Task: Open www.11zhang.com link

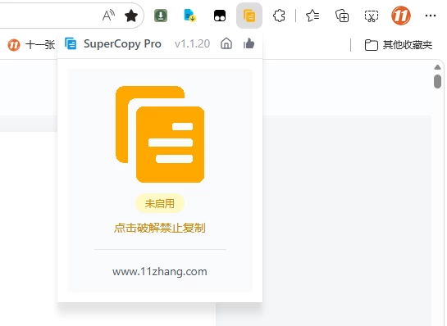Action: coord(160,272)
